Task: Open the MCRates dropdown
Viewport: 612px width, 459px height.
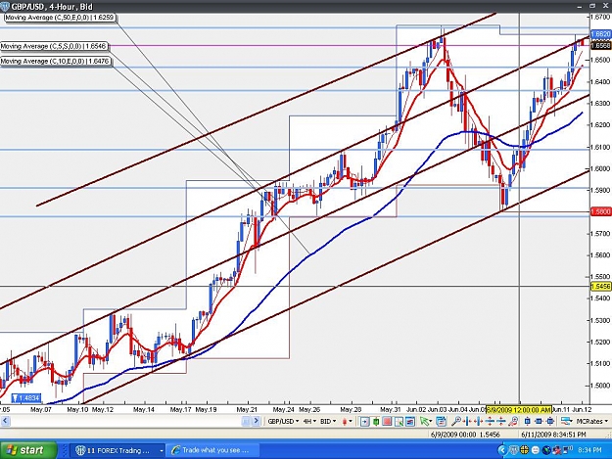Action: (x=591, y=421)
